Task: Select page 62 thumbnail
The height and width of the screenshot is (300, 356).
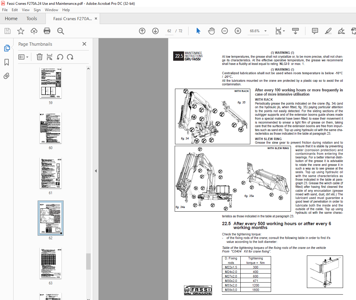Action: 50,218
